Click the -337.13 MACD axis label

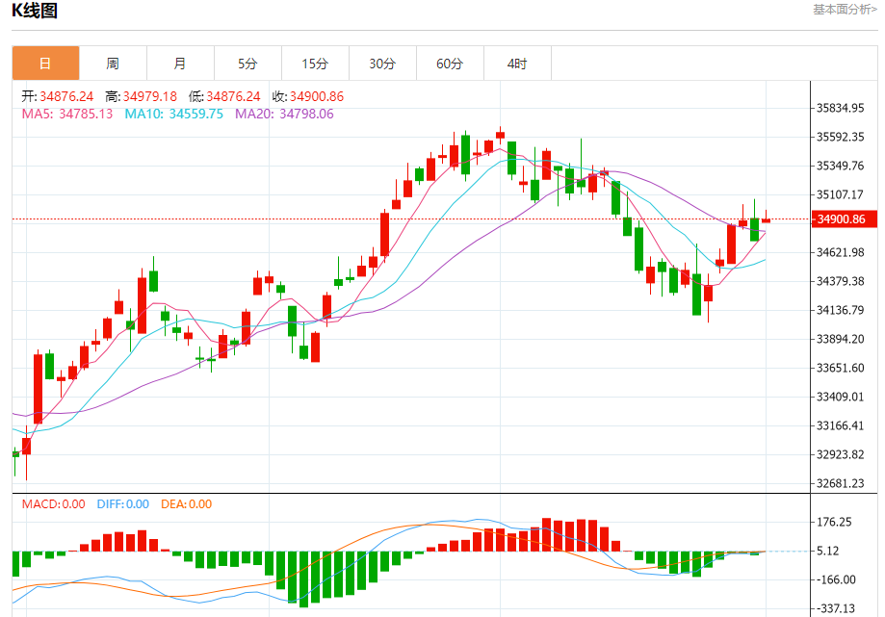tap(836, 608)
